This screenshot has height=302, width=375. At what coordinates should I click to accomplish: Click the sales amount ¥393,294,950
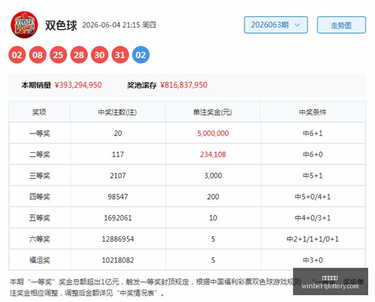pos(78,85)
